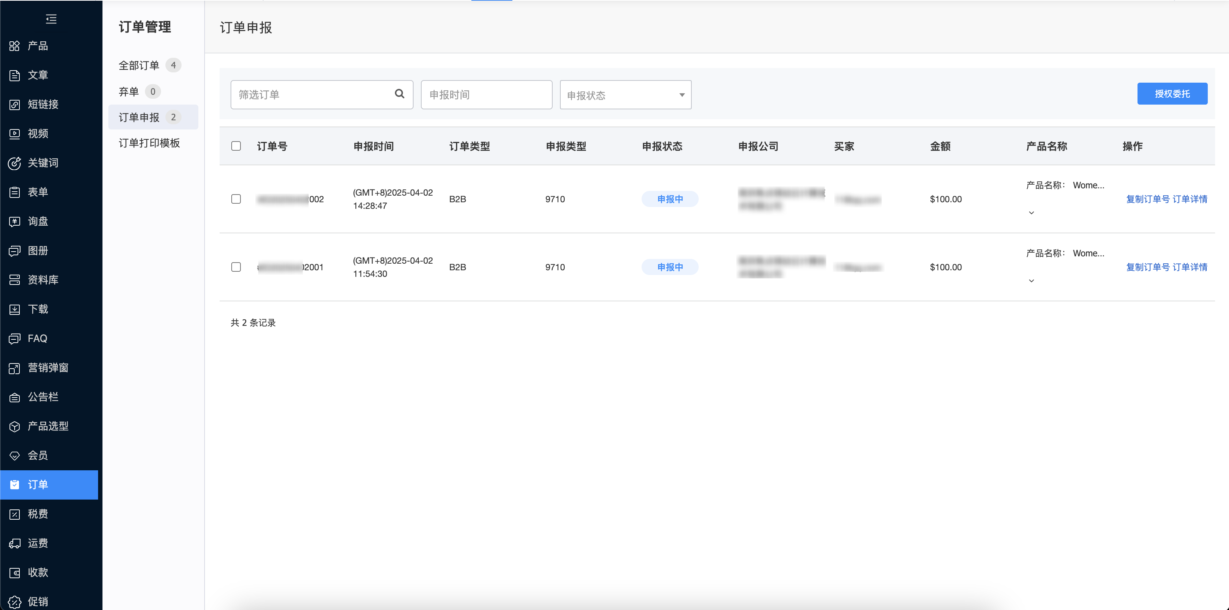Open the 运费 shipping truck icon
Viewport: 1229px width, 610px height.
click(x=15, y=543)
